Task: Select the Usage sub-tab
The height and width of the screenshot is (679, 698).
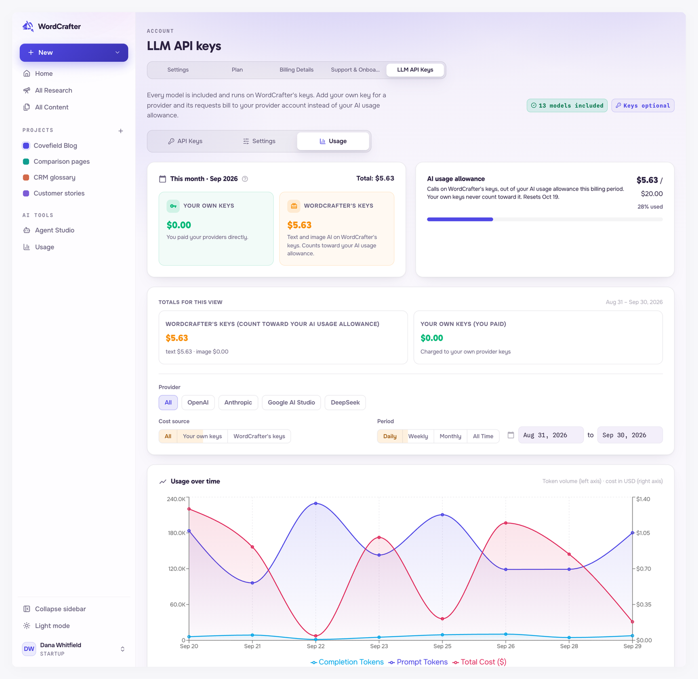Action: point(333,141)
